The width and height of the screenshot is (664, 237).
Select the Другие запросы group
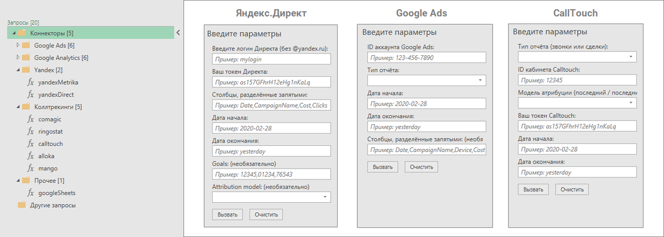tap(53, 205)
